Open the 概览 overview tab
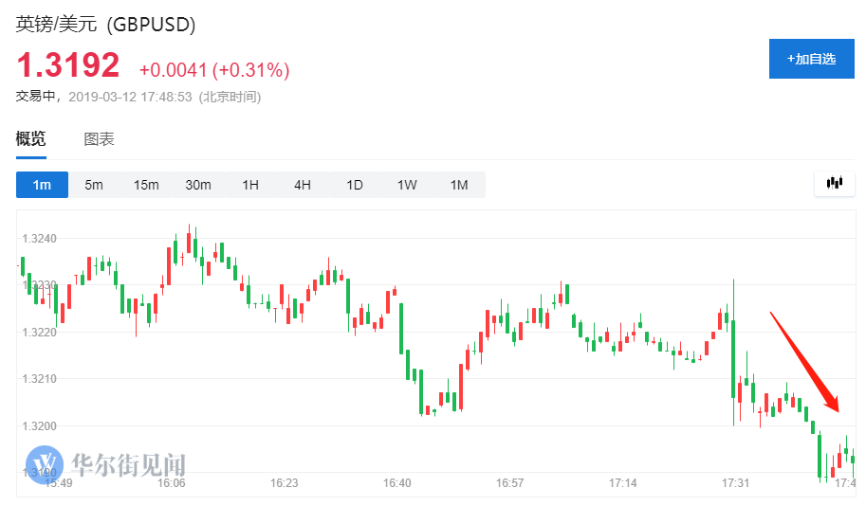This screenshot has height=506, width=866. tap(30, 139)
